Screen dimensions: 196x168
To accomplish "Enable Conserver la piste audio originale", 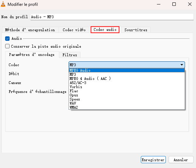I will click(8, 46).
